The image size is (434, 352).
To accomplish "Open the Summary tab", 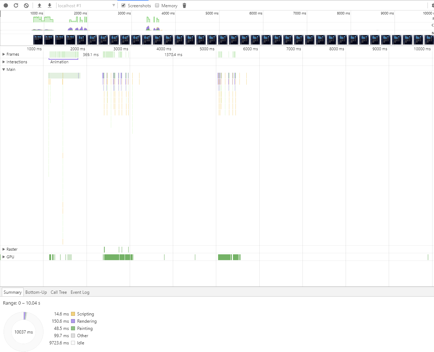I will click(12, 292).
